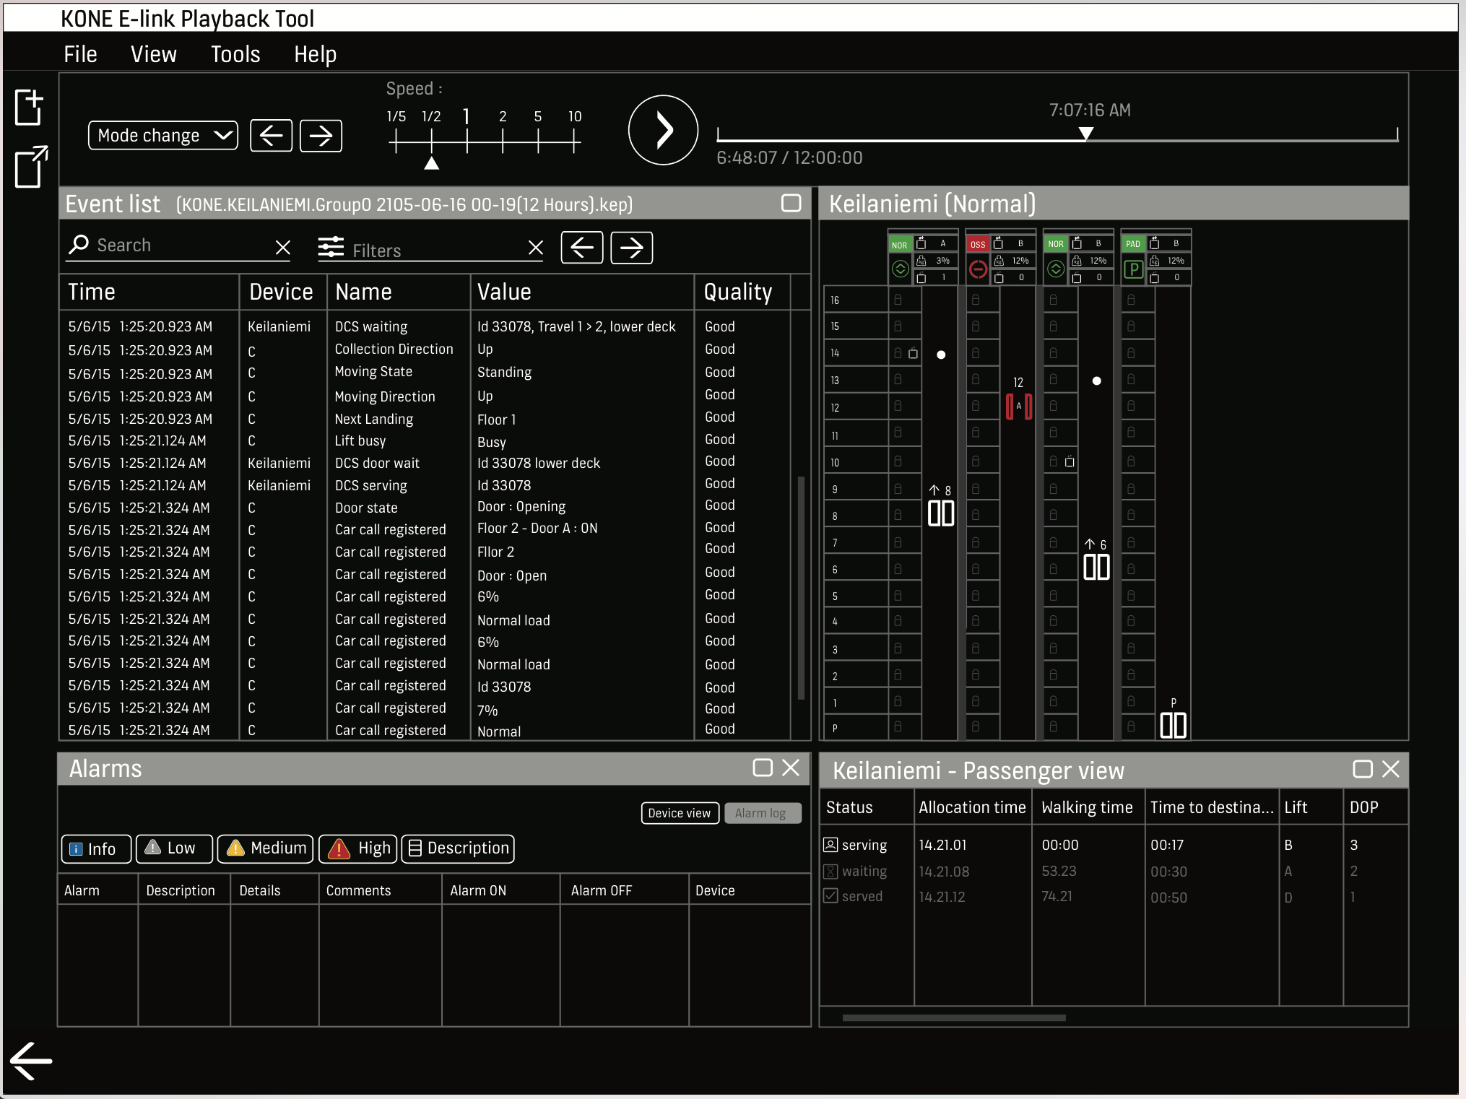Viewport: 1466px width, 1099px height.
Task: Click the export icon in left sidebar
Action: 31,167
